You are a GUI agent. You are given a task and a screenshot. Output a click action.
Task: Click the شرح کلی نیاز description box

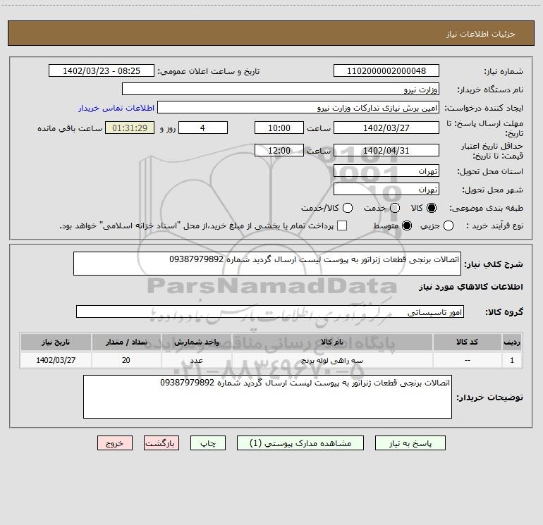click(x=267, y=264)
